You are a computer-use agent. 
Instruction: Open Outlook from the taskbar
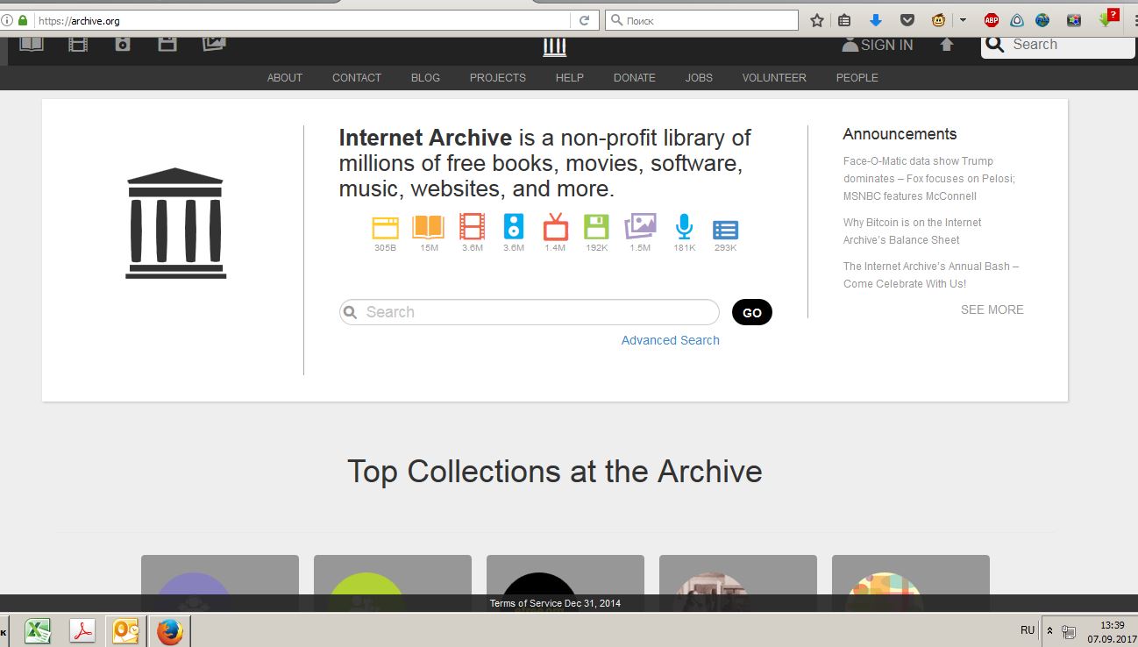click(x=126, y=630)
